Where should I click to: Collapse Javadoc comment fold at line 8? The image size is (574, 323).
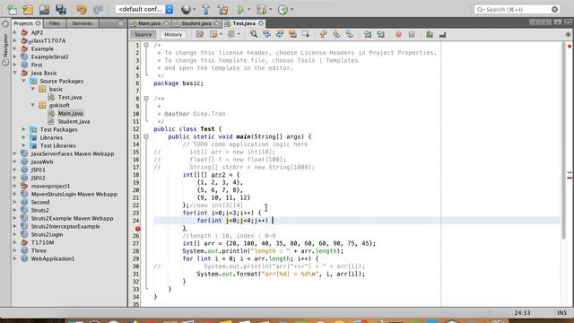(x=146, y=99)
